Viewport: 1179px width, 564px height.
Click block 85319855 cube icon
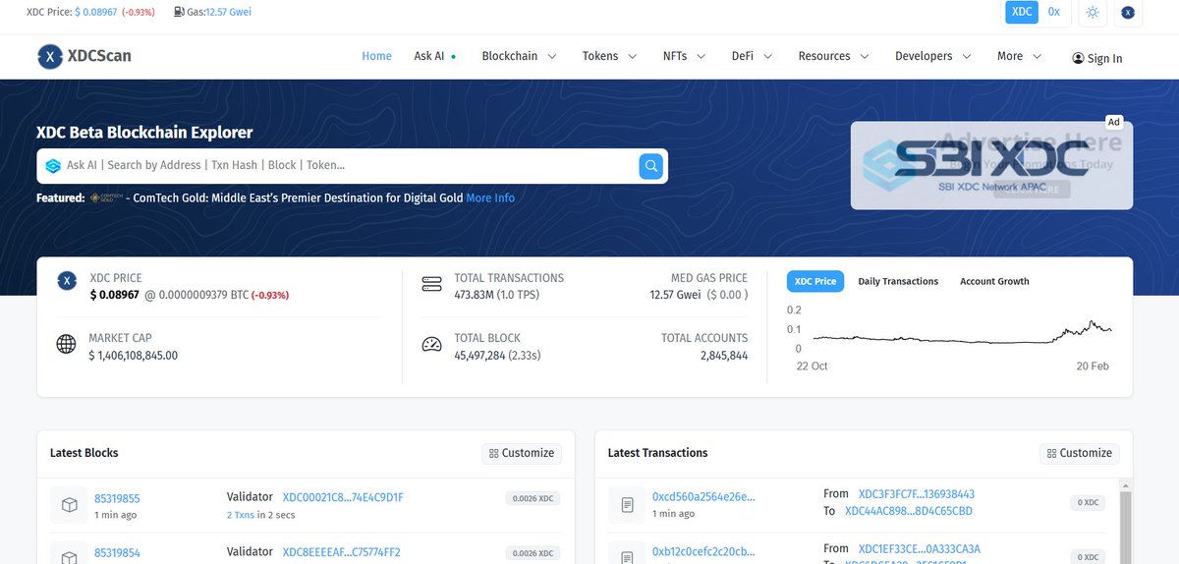70,505
